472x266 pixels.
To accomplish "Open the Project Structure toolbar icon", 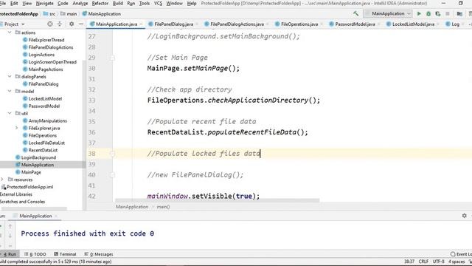I will pos(459,13).
